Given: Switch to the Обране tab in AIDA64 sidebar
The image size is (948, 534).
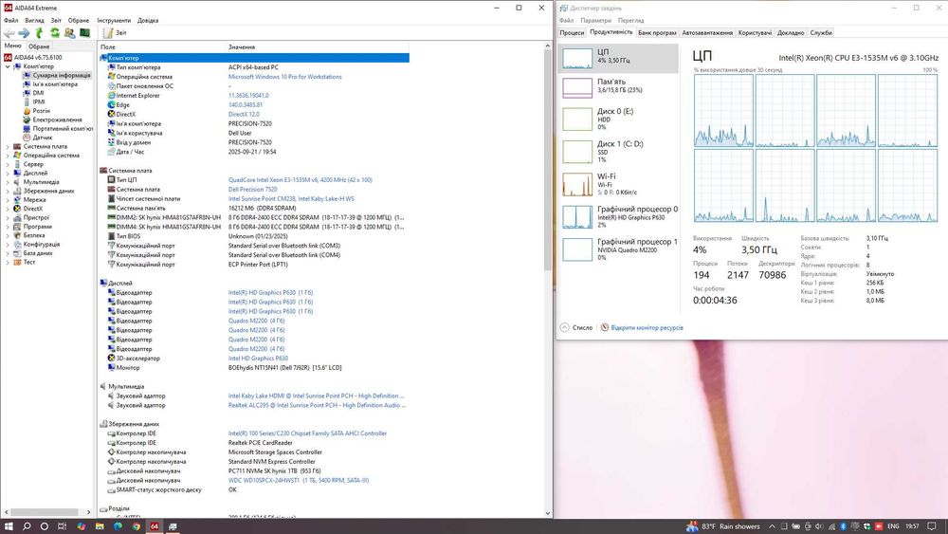Looking at the screenshot, I should coord(39,46).
